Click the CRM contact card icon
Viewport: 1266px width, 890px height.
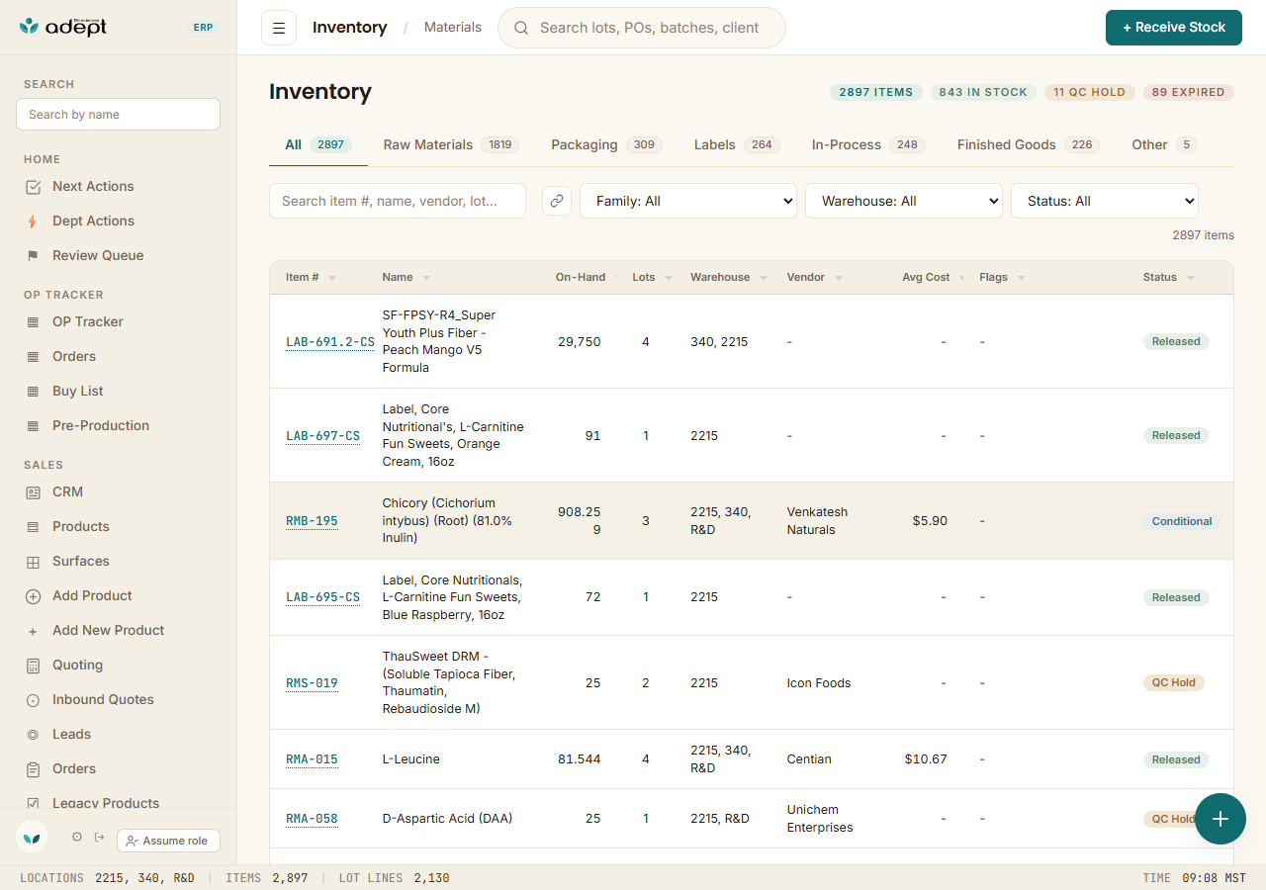click(34, 492)
